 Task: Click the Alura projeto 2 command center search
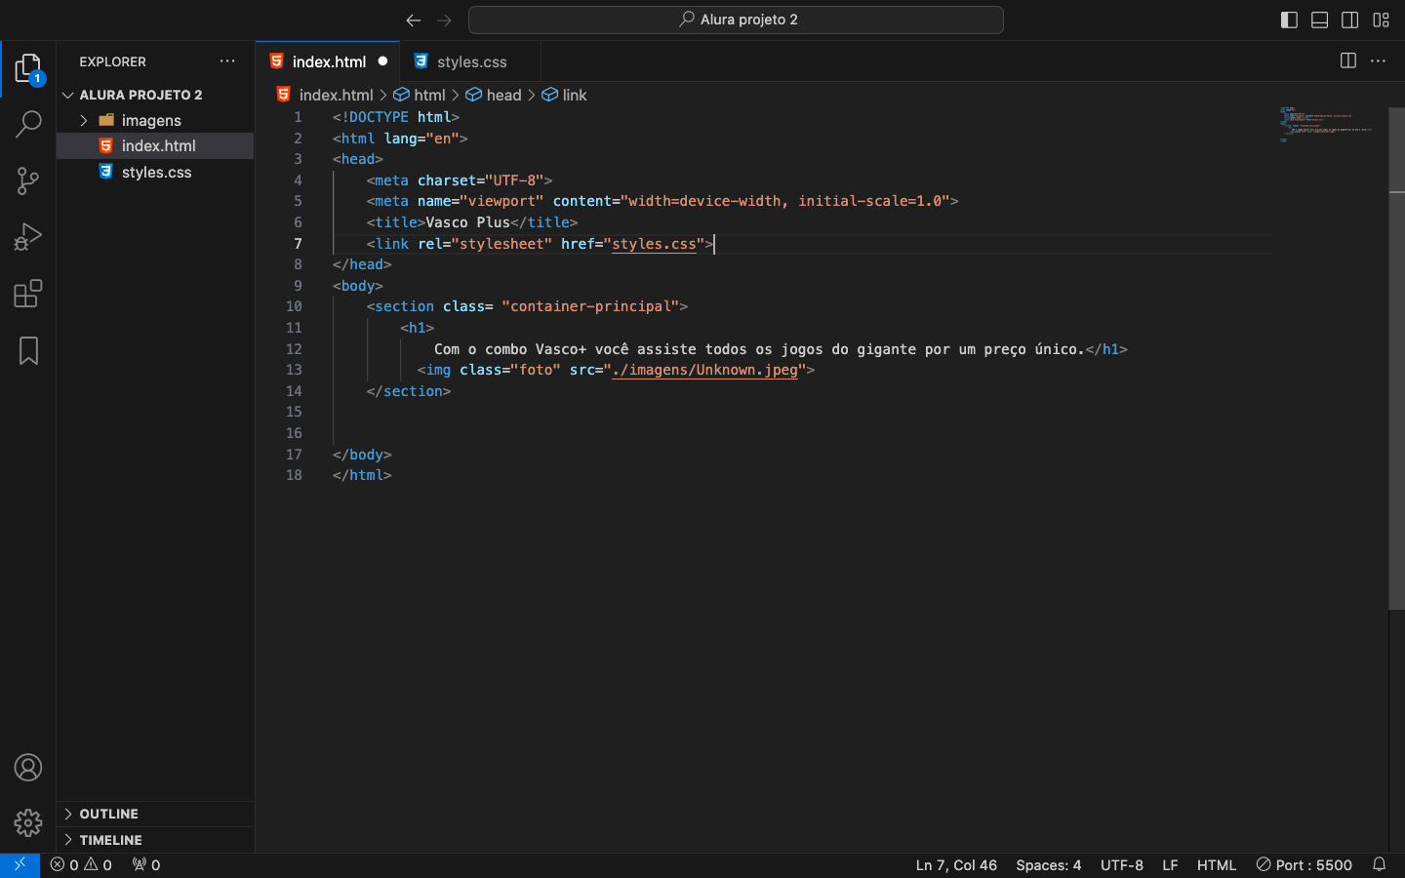[736, 20]
